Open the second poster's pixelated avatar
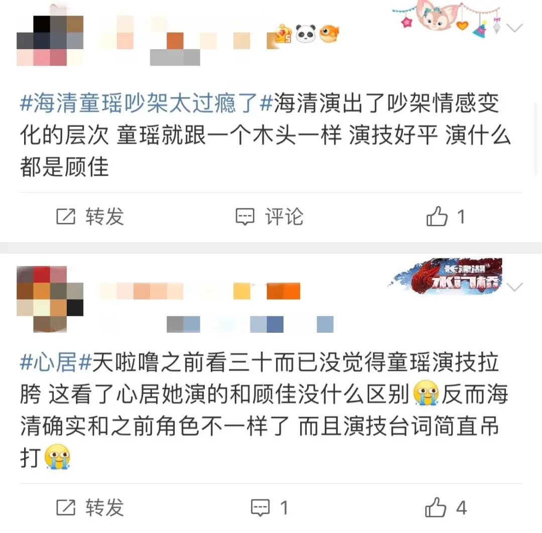Viewport: 542px width, 533px height. coord(50,299)
